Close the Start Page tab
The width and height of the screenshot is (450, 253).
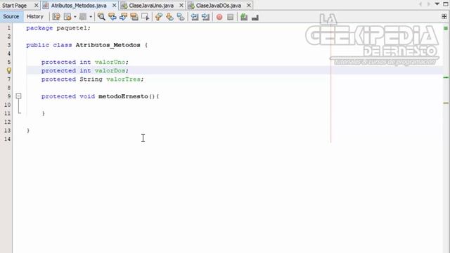[x=36, y=6]
